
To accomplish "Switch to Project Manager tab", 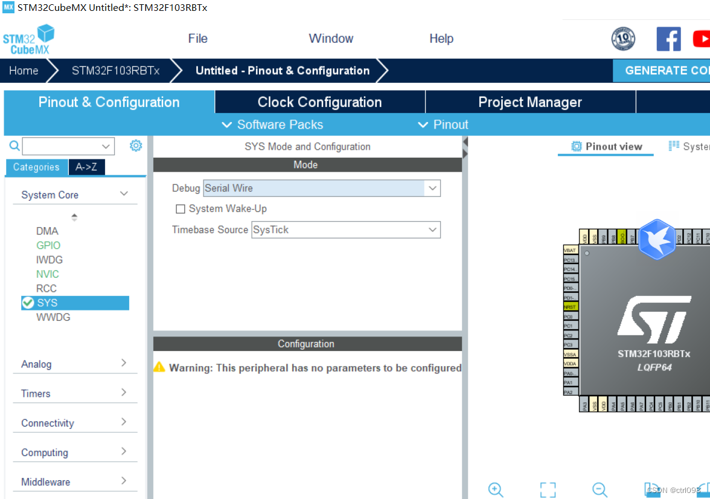I will coord(530,102).
